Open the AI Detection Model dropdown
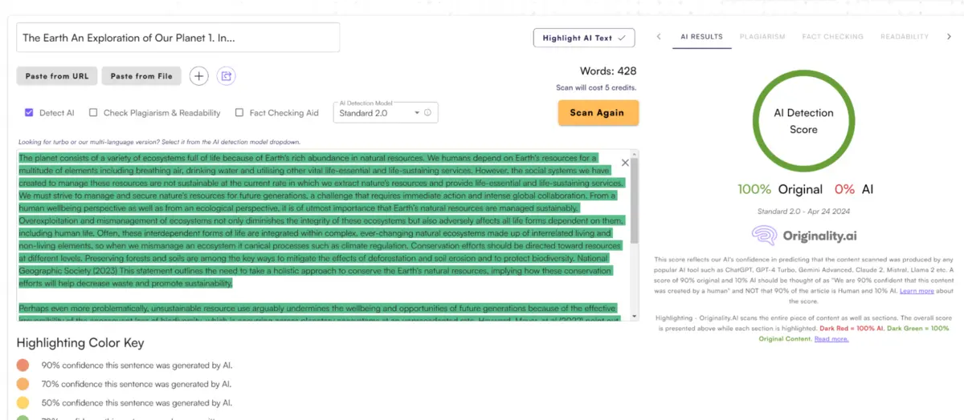This screenshot has height=420, width=964. [386, 113]
